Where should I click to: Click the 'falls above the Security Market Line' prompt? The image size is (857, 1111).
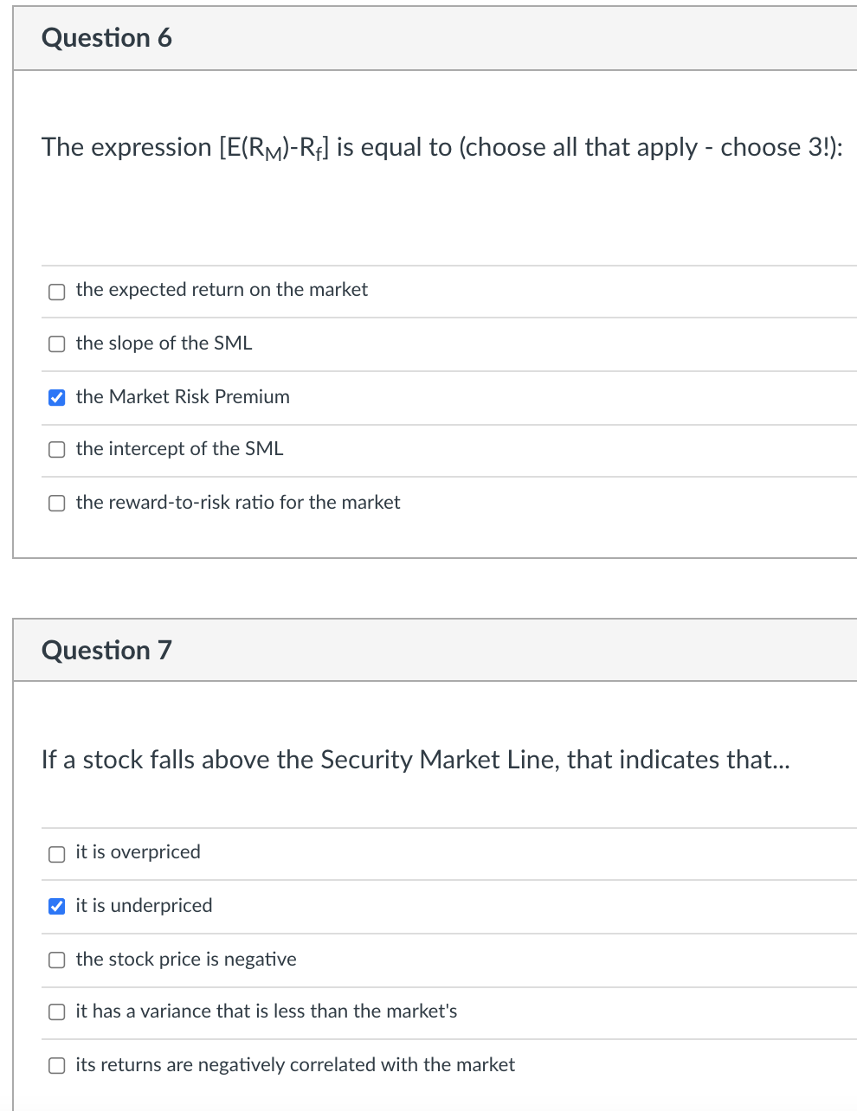416,760
